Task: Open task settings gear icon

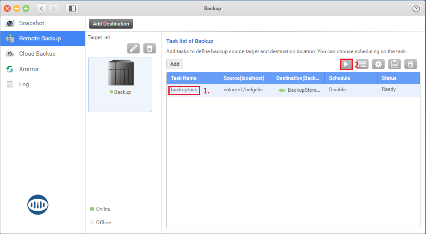Action: point(378,64)
